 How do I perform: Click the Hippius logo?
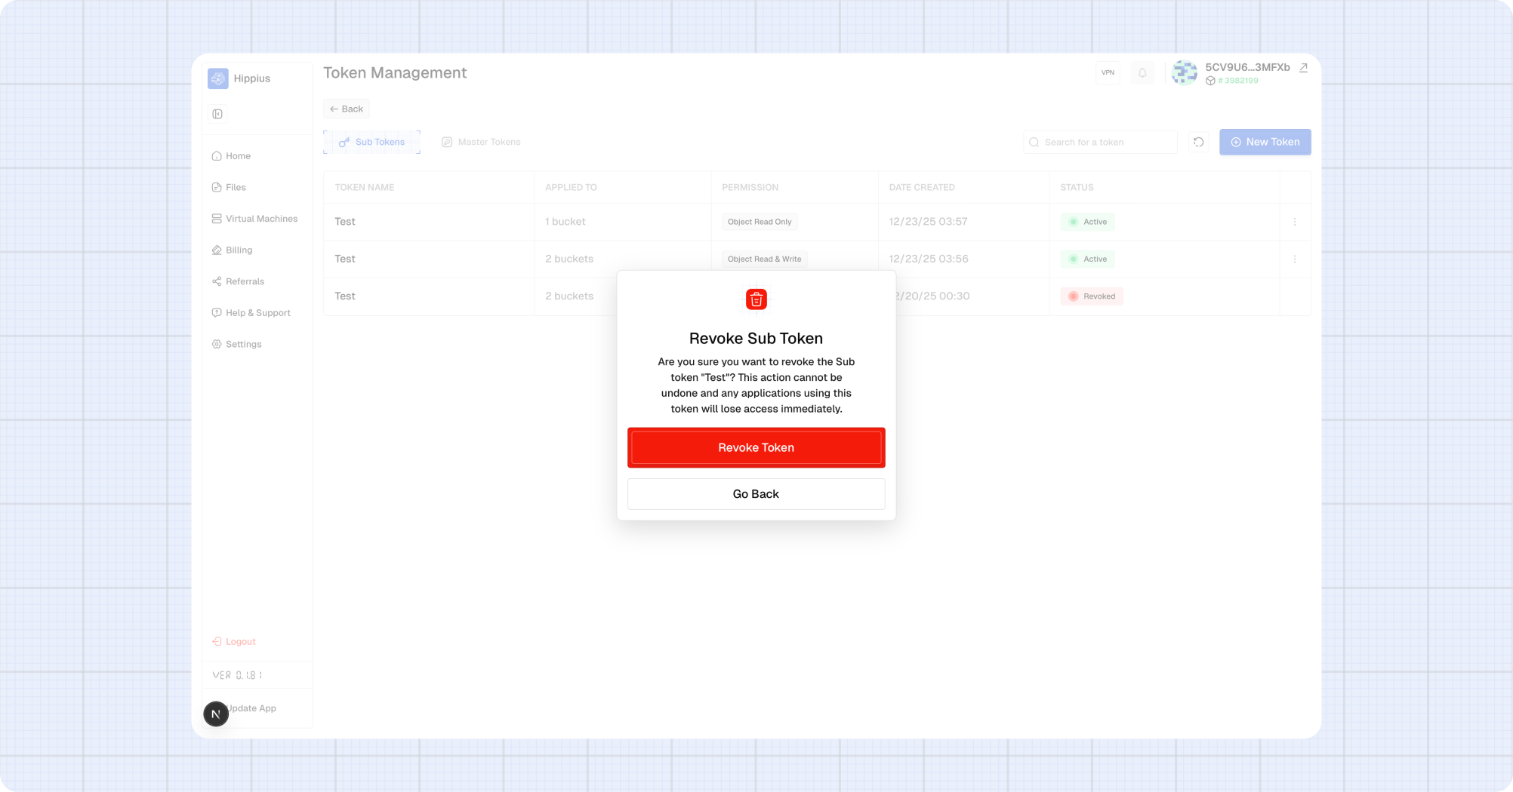[217, 78]
